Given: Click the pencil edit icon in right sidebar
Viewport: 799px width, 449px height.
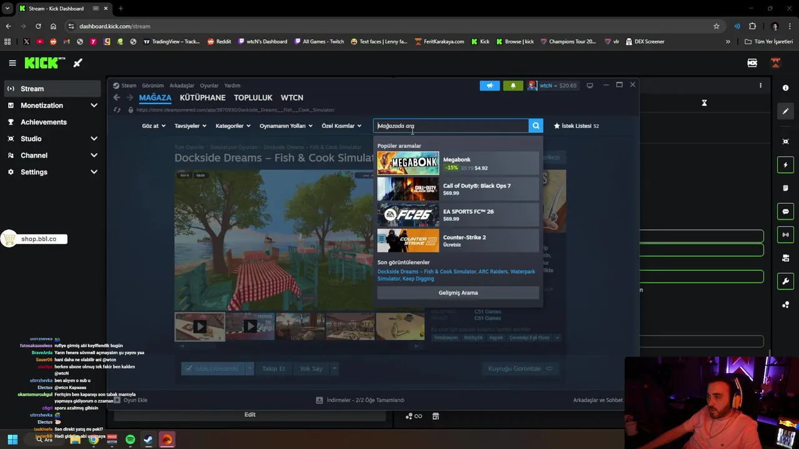Looking at the screenshot, I should (785, 111).
